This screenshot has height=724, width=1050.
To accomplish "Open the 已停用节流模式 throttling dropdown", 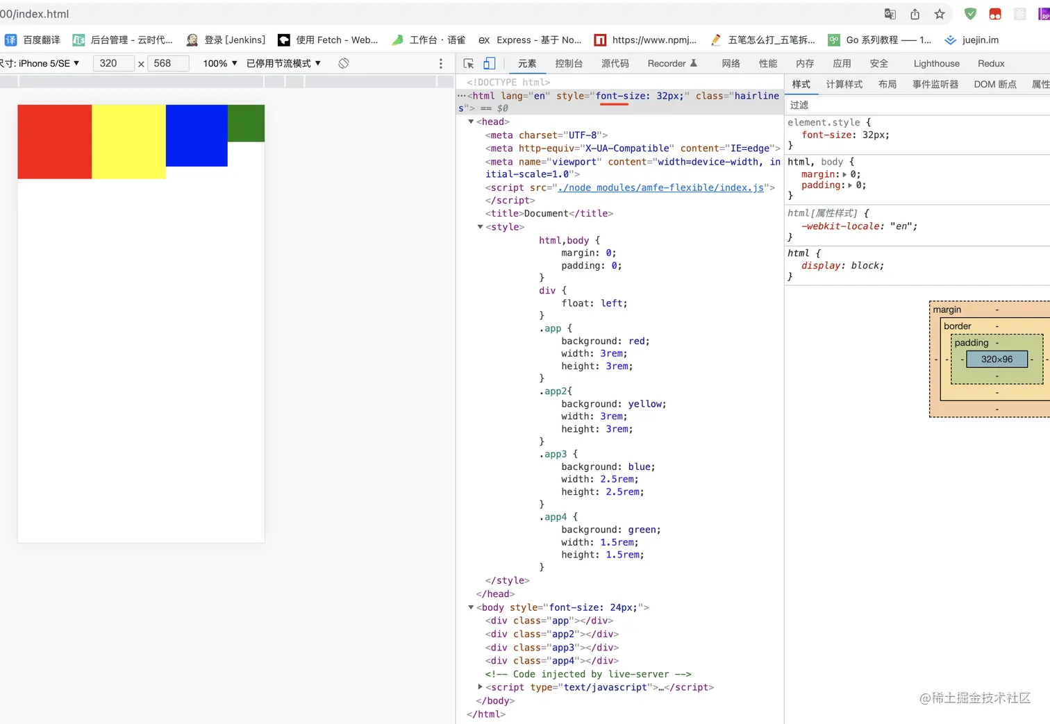I will point(283,63).
